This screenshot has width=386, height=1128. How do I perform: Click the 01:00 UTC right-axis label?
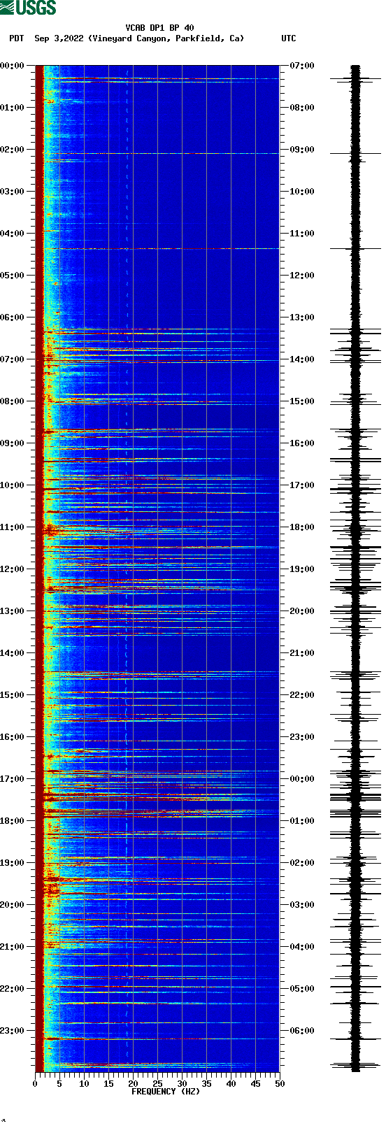302,821
